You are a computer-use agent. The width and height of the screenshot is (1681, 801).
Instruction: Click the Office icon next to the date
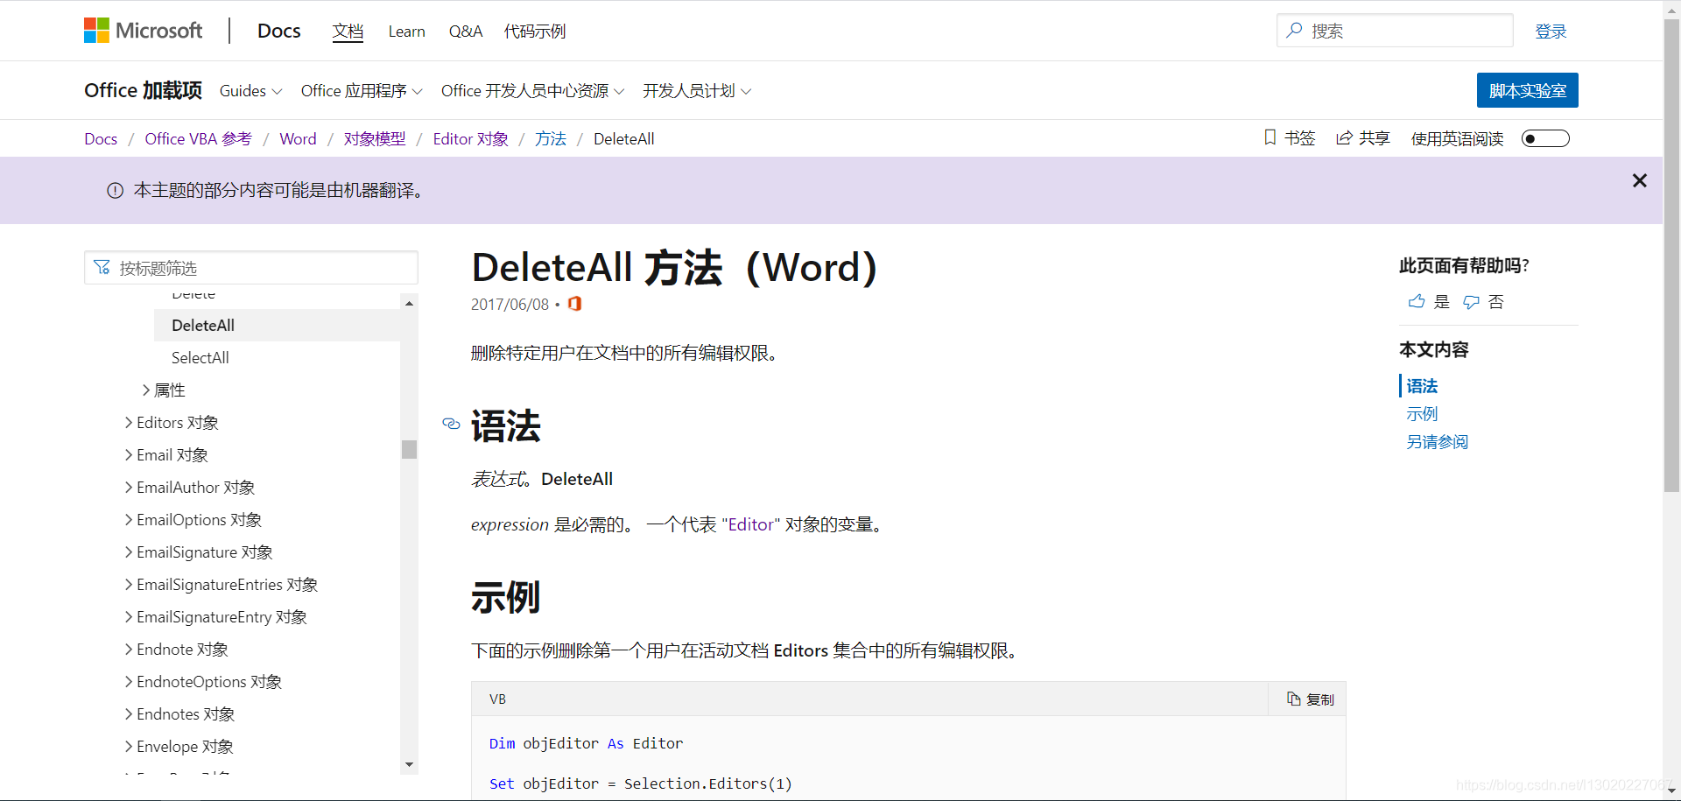coord(574,304)
